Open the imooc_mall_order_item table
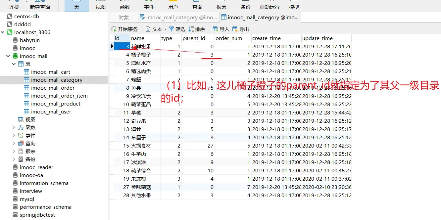This screenshot has height=220, width=441. 59,96
